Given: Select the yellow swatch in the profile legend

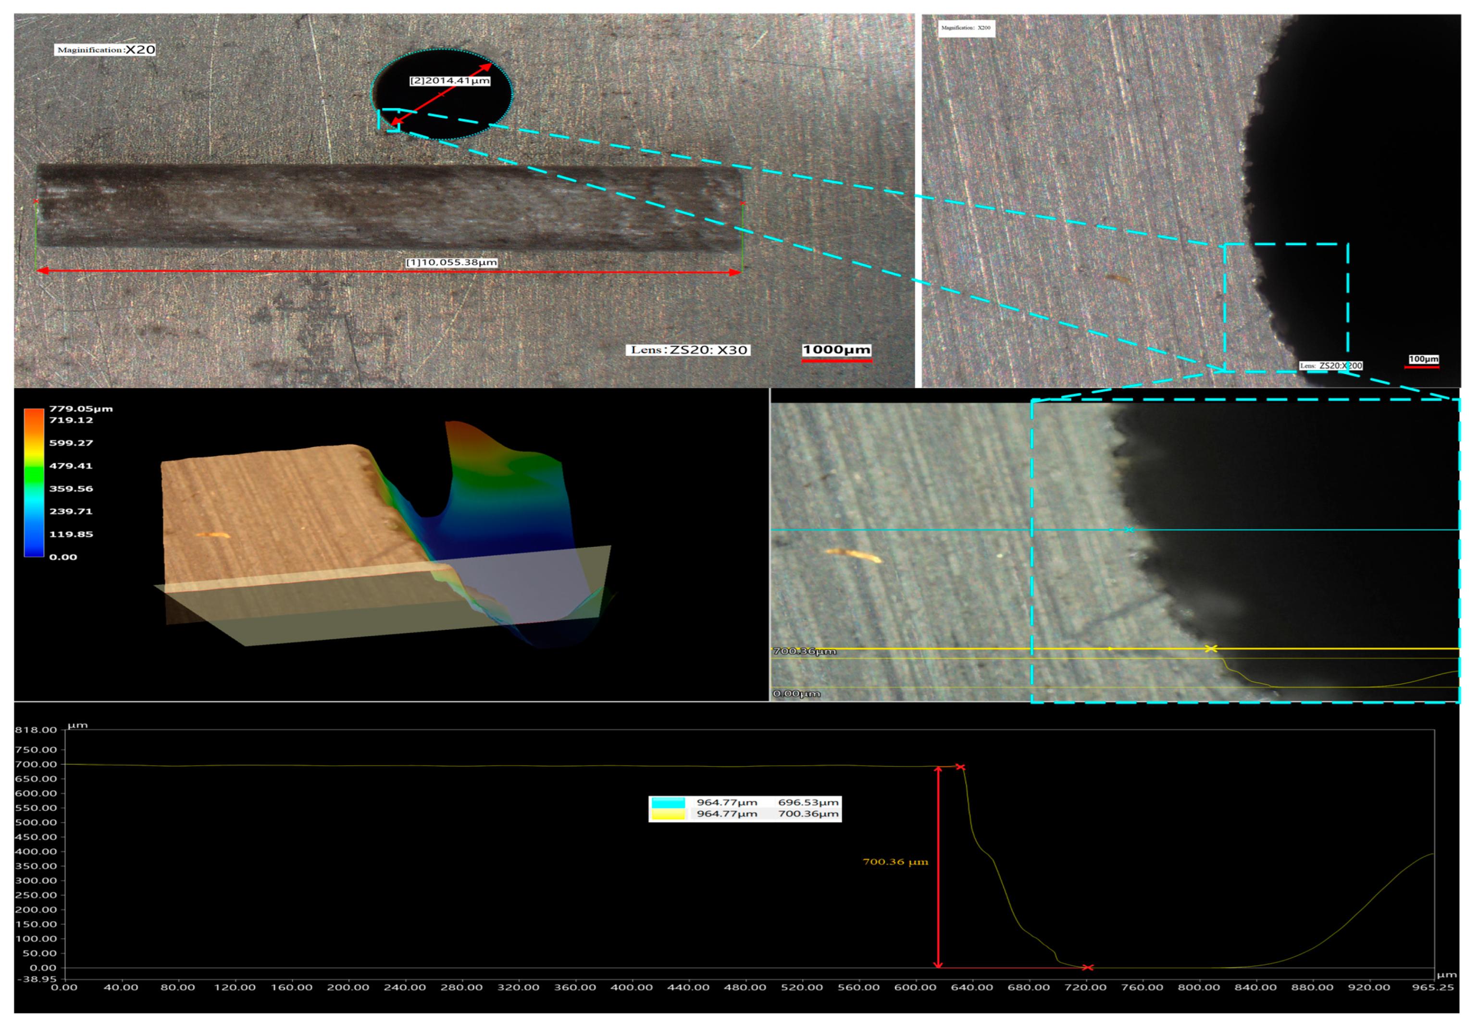Looking at the screenshot, I should pos(668,814).
